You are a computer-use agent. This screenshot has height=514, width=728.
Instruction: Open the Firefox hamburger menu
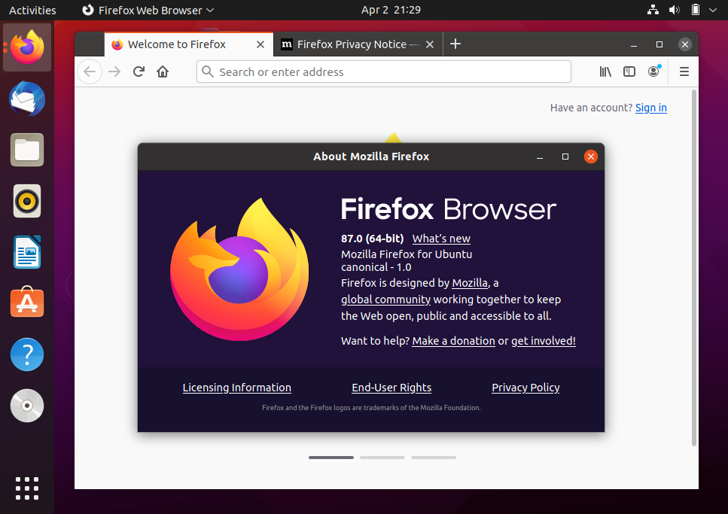[x=684, y=71]
